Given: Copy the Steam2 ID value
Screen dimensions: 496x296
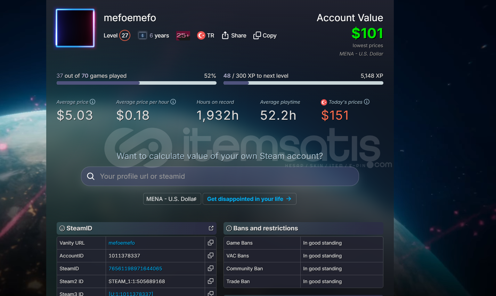Looking at the screenshot, I should point(211,281).
